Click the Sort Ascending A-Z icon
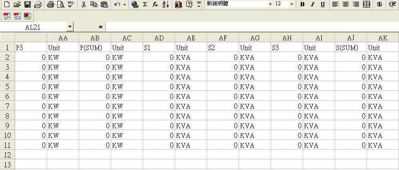The height and width of the screenshot is (170, 399). [165, 4]
